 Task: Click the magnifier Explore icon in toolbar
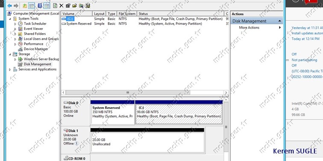tap(81, 6)
